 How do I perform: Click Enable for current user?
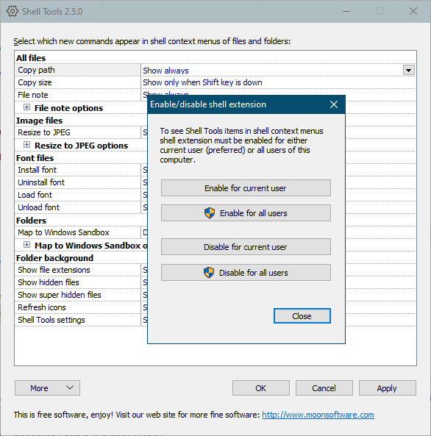click(x=246, y=188)
